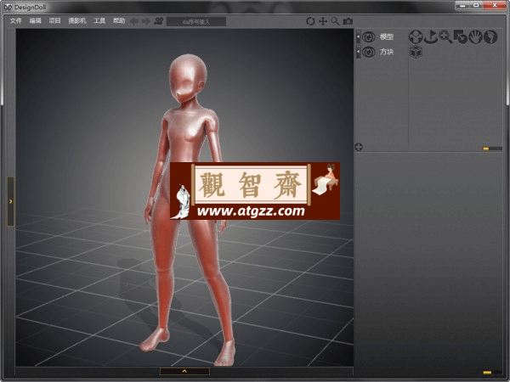510x382 pixels.
Task: Adjust the object list yellow slider
Action: tap(486, 149)
